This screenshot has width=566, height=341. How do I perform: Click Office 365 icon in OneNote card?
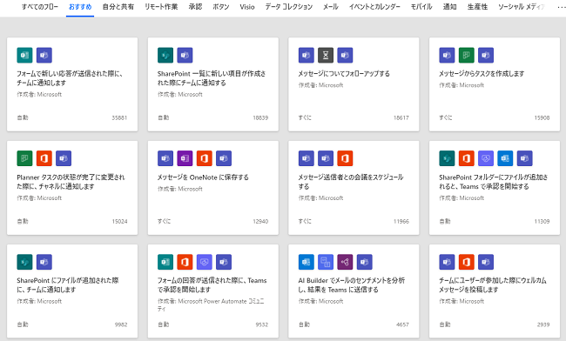(x=205, y=158)
